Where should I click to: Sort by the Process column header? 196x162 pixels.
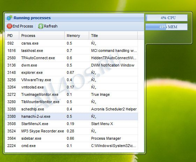(x=42, y=36)
